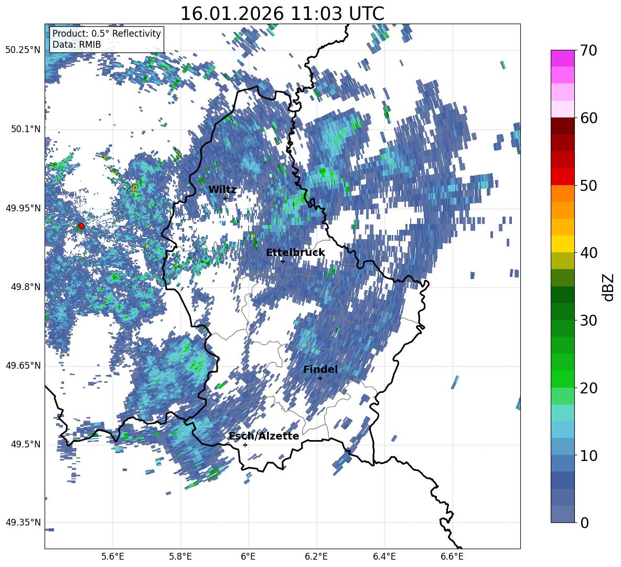Click the cross marker below Wiltz

225,199
